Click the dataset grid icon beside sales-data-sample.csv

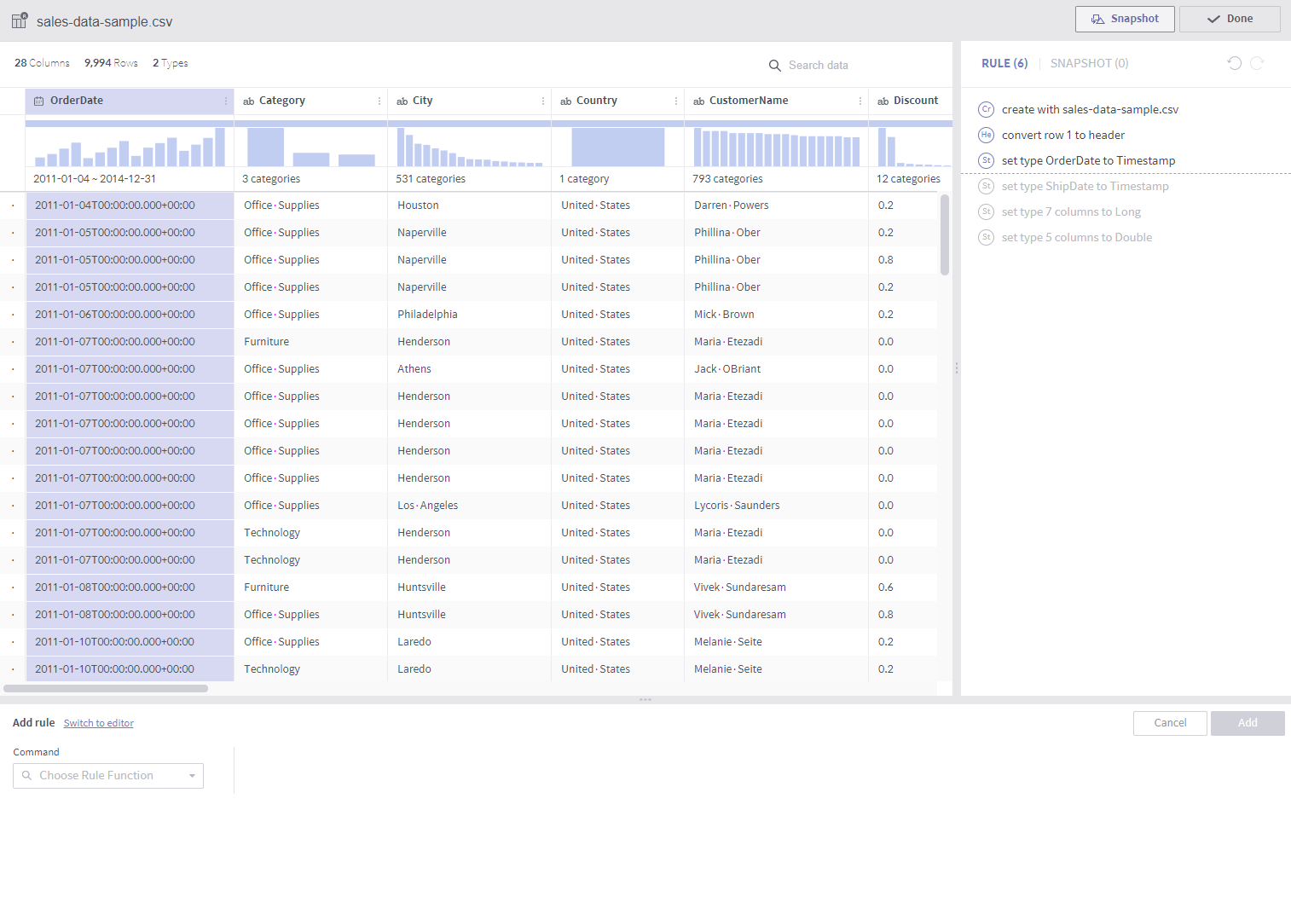point(20,20)
